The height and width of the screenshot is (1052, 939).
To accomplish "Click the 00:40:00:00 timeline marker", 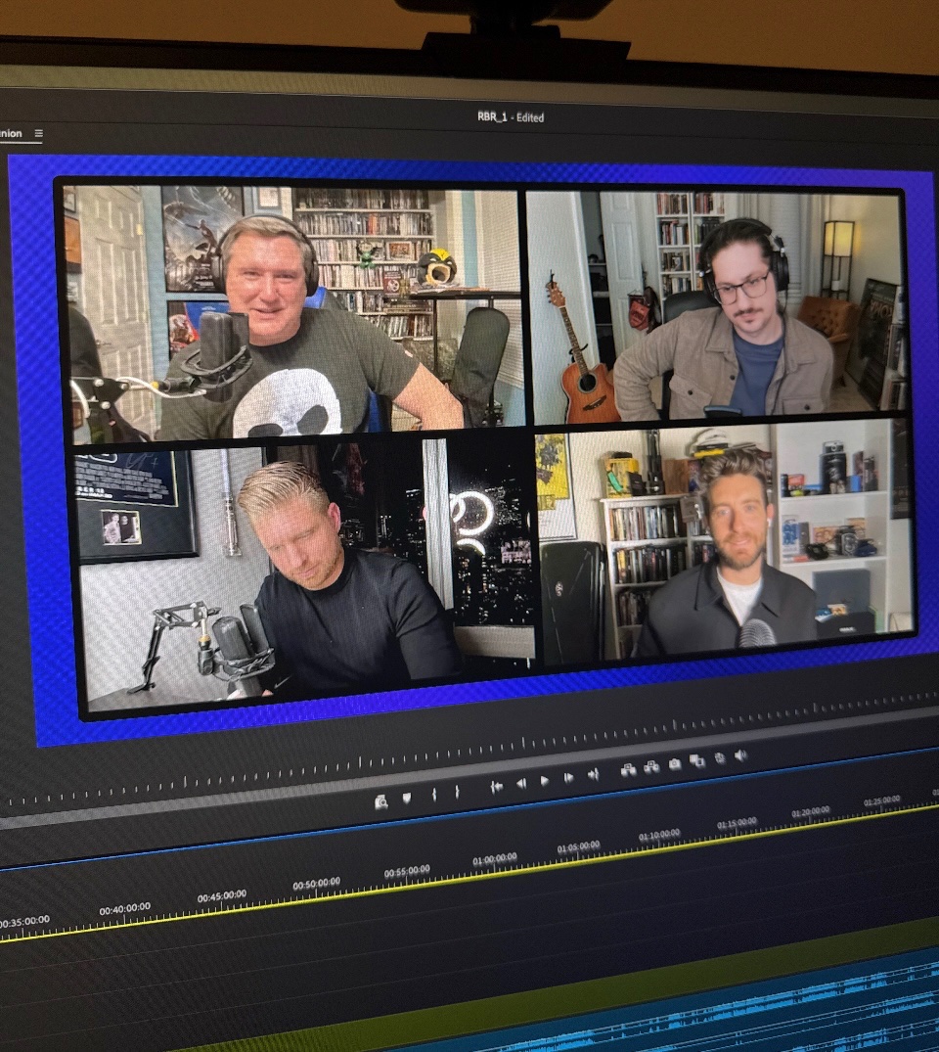I will coord(125,908).
